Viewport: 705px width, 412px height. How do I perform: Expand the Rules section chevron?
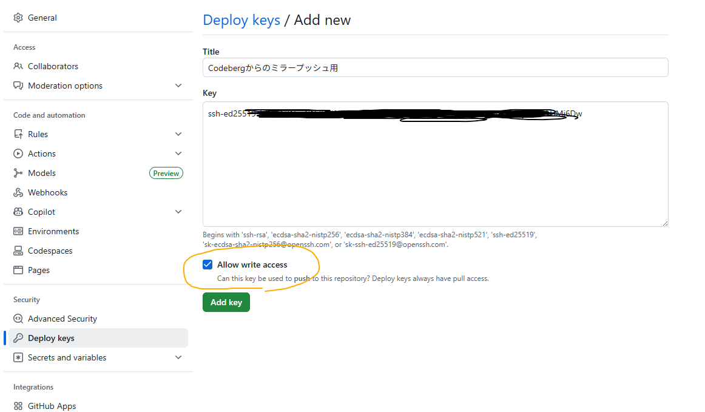coord(178,134)
